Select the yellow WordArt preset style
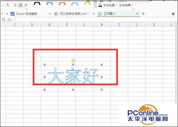This screenshot has height=127, width=178. (87, 3)
